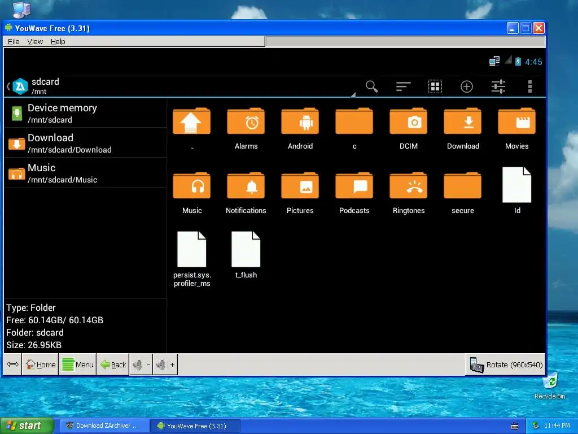The width and height of the screenshot is (578, 434).
Task: Select the persist.sys.profiler_ms file
Action: coord(192,259)
